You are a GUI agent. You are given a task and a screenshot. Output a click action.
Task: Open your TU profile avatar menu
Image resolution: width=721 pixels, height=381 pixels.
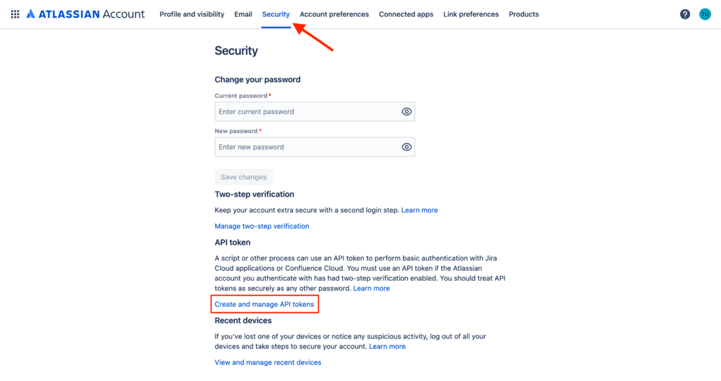pos(705,14)
